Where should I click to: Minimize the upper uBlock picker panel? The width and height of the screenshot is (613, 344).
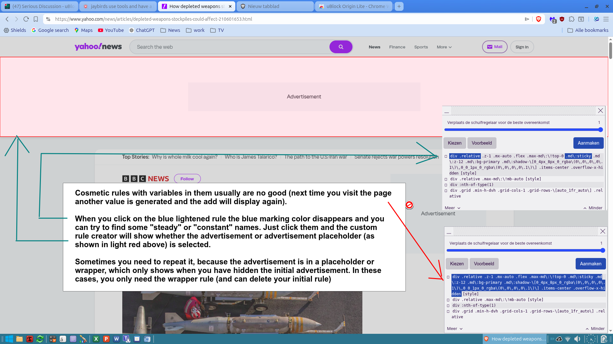447,111
